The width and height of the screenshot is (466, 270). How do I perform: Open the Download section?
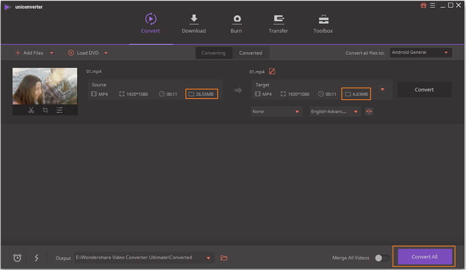coord(194,24)
